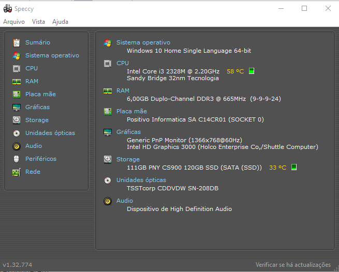This screenshot has height=272, width=339.
Task: Select Sistema operativo in the sidebar list
Action: [x=52, y=55]
